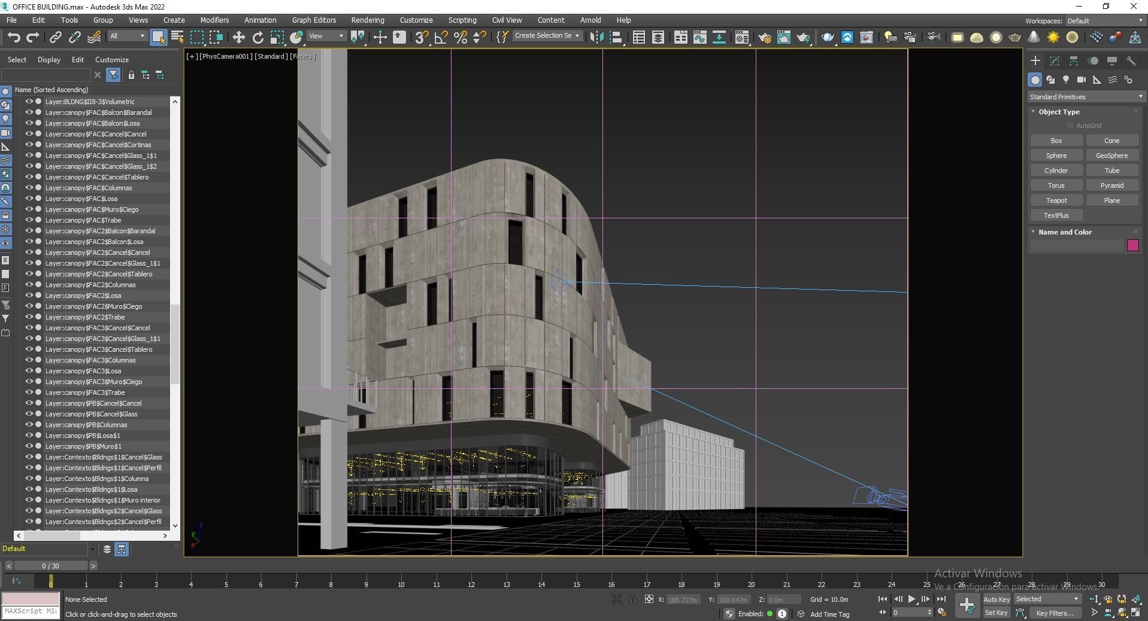Open the Align tool icon
This screenshot has width=1148, height=621.
(616, 37)
